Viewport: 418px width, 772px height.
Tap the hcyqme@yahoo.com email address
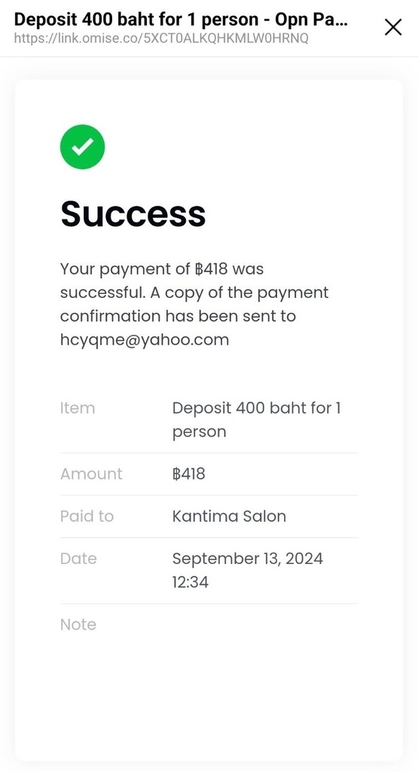click(x=145, y=340)
